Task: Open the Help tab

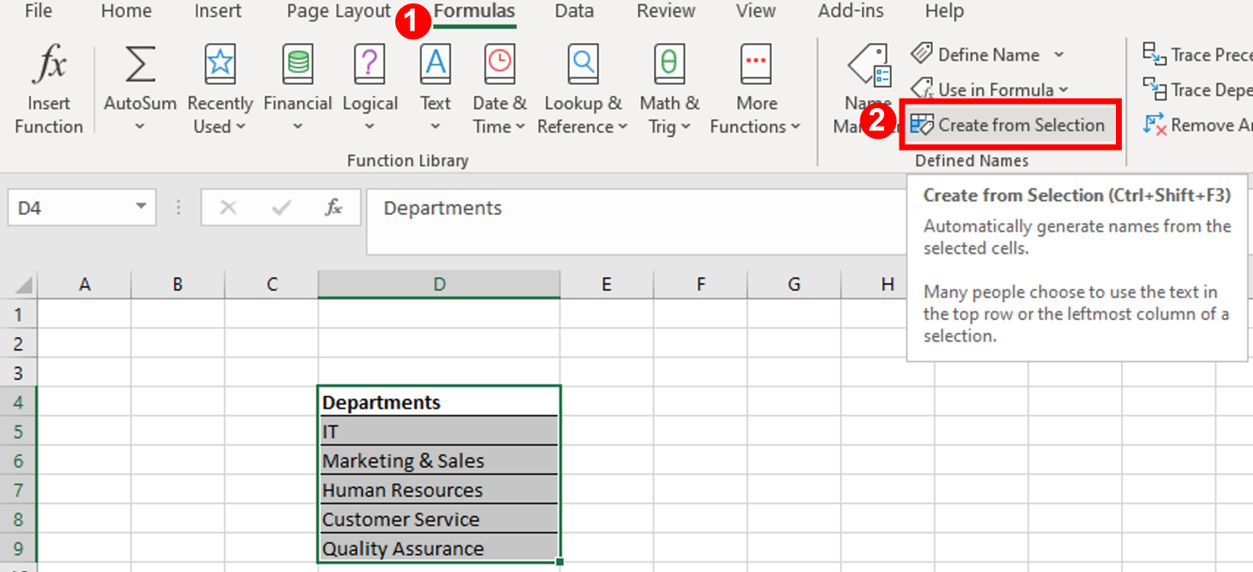Action: click(945, 11)
